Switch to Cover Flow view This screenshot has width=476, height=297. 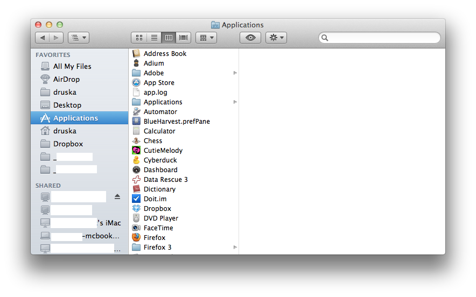184,38
